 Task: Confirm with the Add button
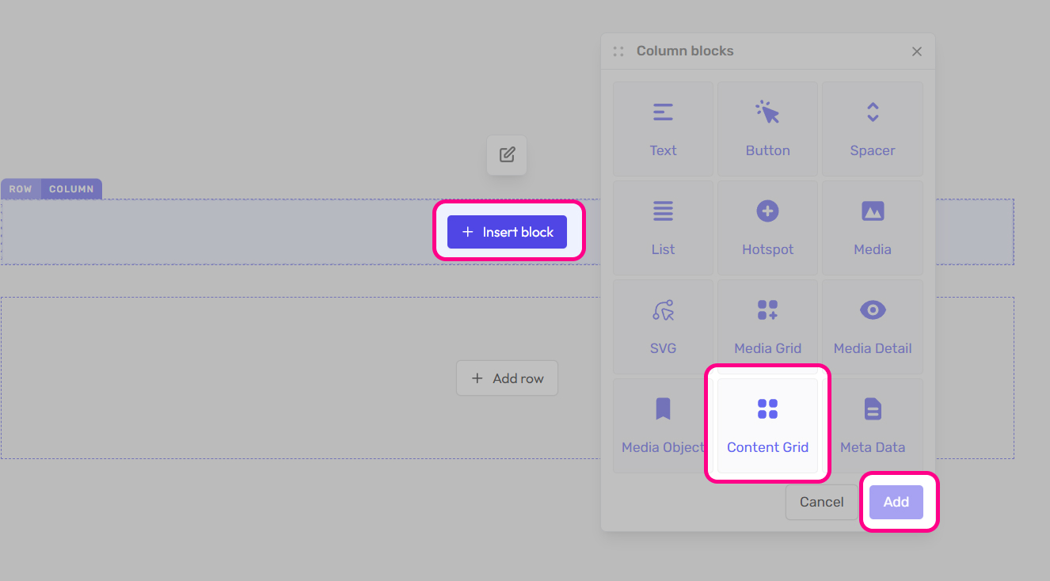896,502
